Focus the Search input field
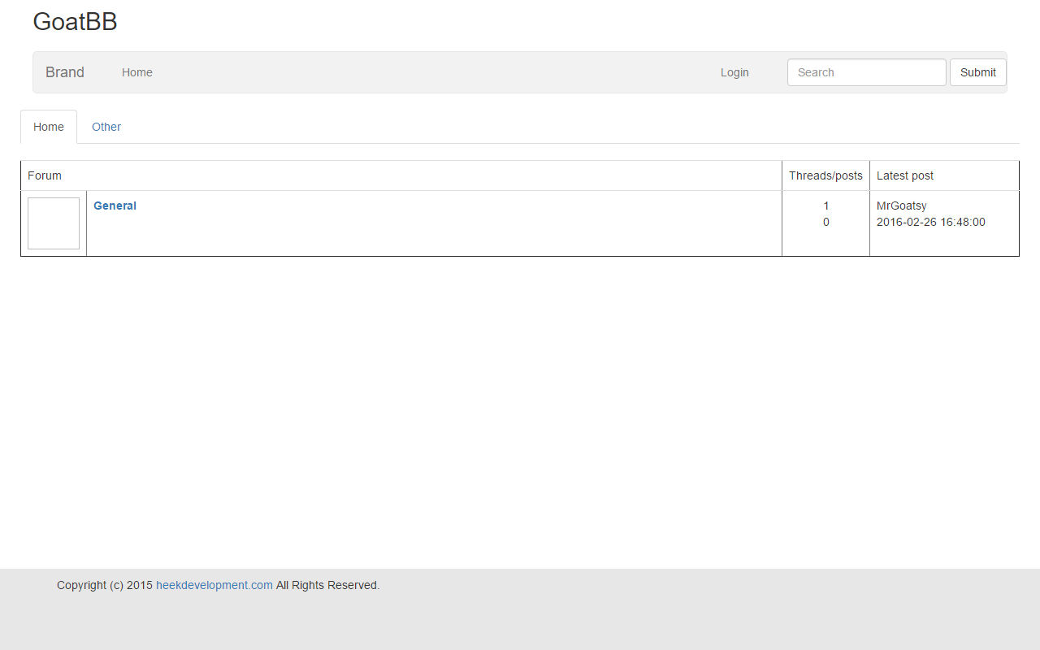Image resolution: width=1040 pixels, height=650 pixels. [866, 72]
